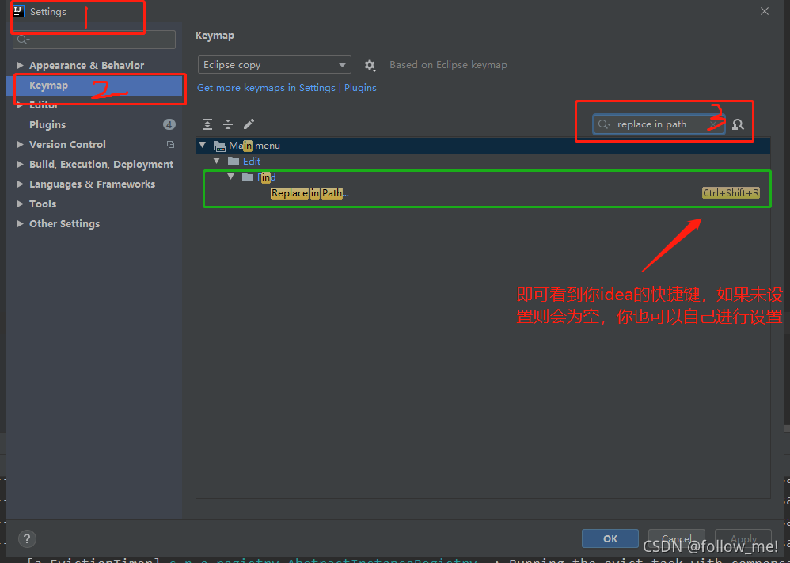Image resolution: width=790 pixels, height=563 pixels.
Task: Click Get more keymaps Plugins link
Action: [x=287, y=88]
